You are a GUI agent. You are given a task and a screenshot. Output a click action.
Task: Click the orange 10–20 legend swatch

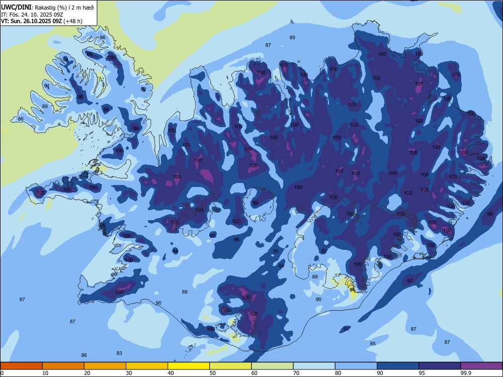coord(63,366)
